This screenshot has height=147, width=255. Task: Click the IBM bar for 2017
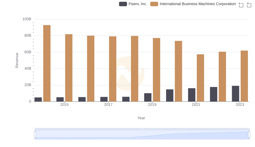[x=113, y=69]
